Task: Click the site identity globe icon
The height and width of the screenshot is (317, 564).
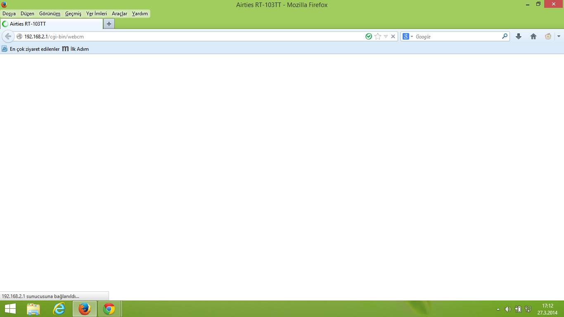Action: (x=19, y=36)
